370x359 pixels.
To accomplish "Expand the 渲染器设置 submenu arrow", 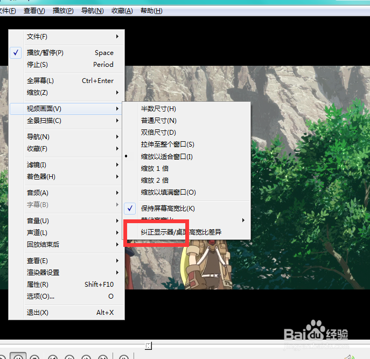I will click(x=117, y=273).
